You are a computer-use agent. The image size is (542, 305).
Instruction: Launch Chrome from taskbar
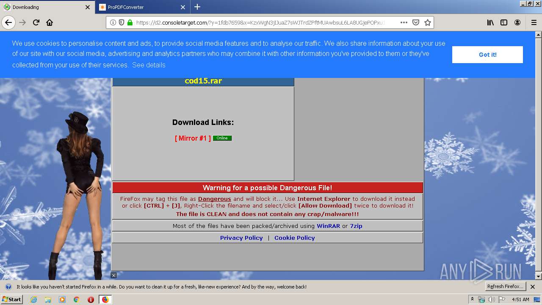[x=77, y=299]
